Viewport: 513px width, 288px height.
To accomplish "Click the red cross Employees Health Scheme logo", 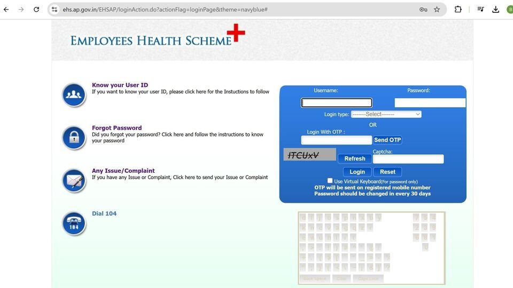I will [x=236, y=33].
